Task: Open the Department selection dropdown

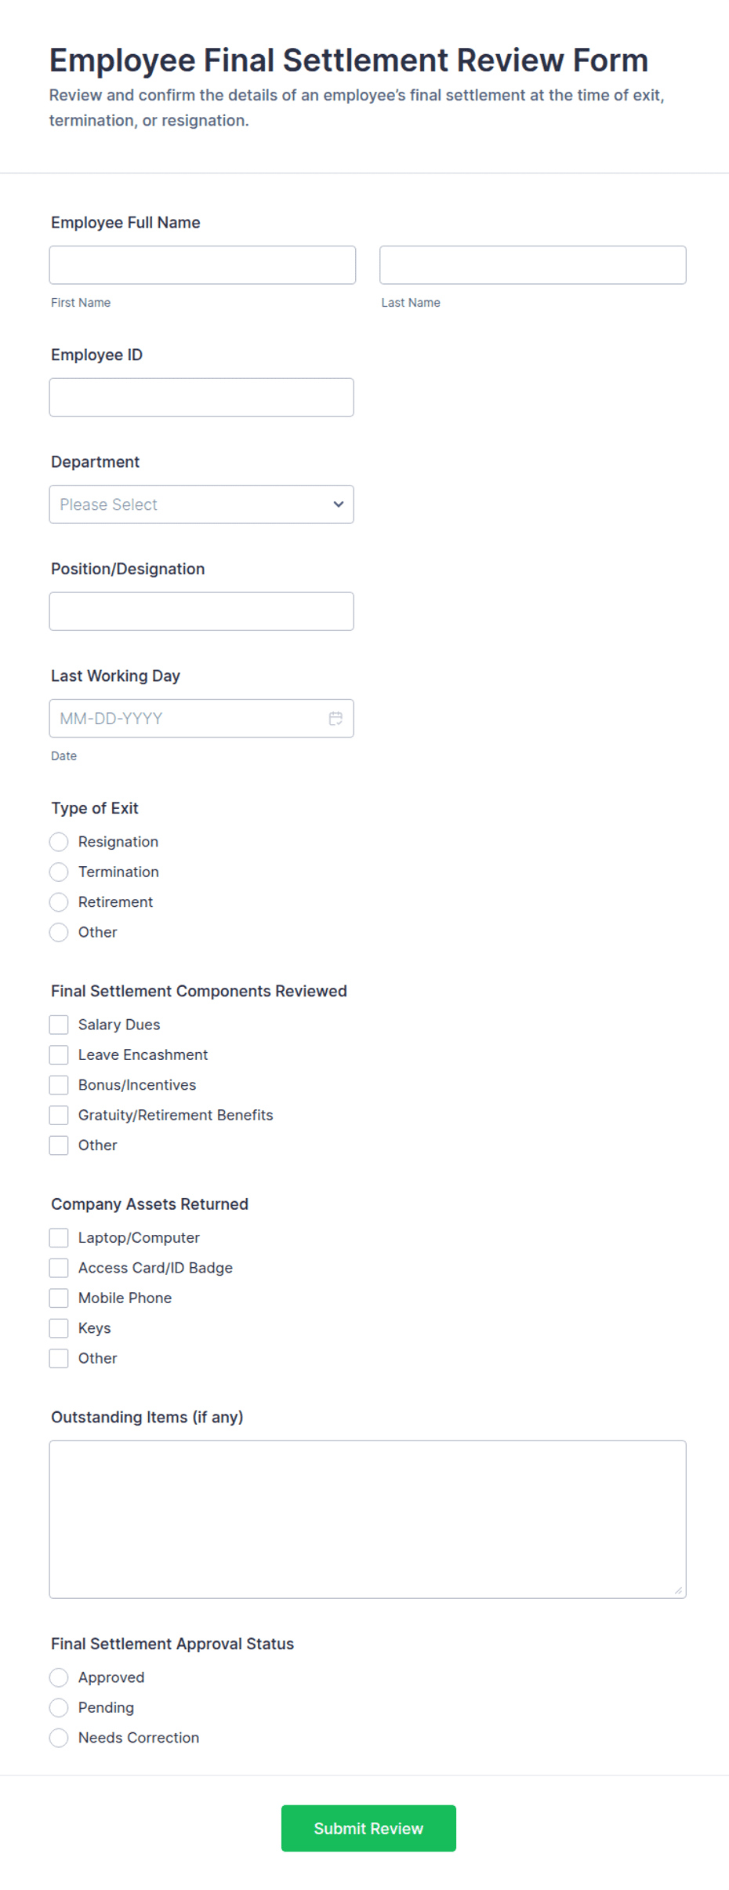Action: 201,504
